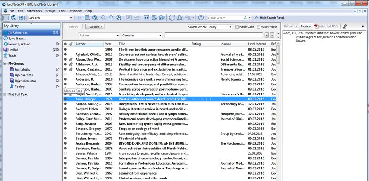Screen dimensions: 369x181
Task: Click Copy to Local Library toolbar icon
Action: tap(79, 18)
